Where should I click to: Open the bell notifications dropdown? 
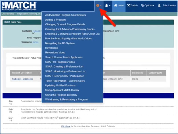pos(108,5)
